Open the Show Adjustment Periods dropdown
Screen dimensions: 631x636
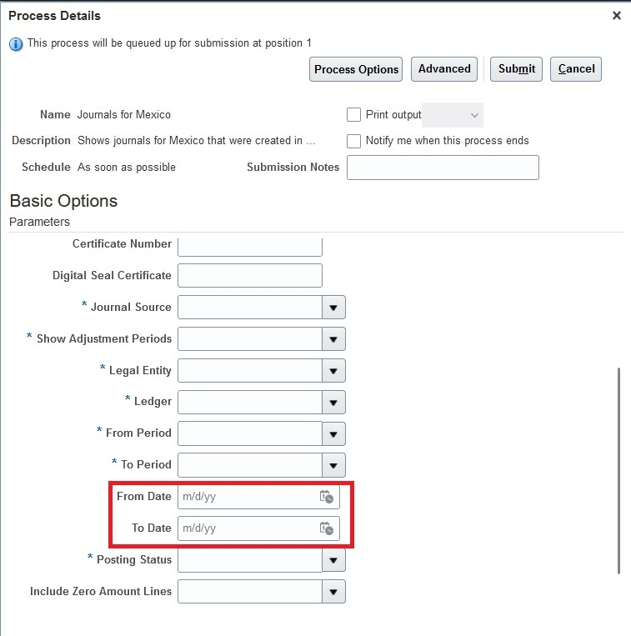tap(333, 339)
